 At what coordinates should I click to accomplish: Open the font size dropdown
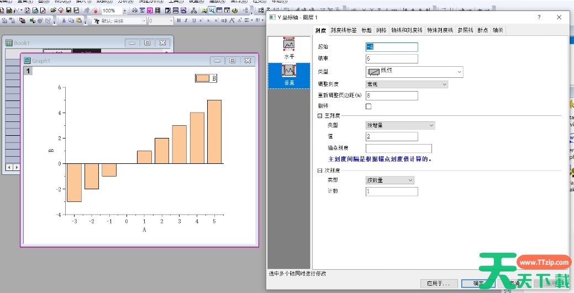pos(171,21)
